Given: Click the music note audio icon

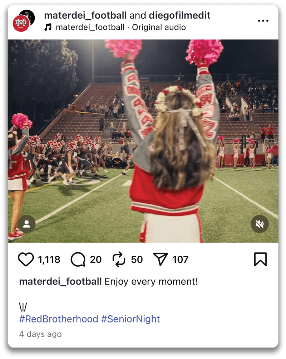Looking at the screenshot, I should pos(48,27).
